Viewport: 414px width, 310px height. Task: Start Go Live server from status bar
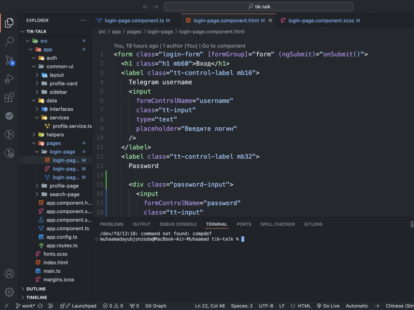[328, 306]
